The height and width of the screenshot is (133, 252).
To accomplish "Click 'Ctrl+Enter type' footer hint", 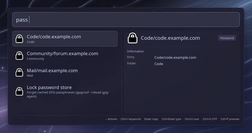I will [x=171, y=119].
